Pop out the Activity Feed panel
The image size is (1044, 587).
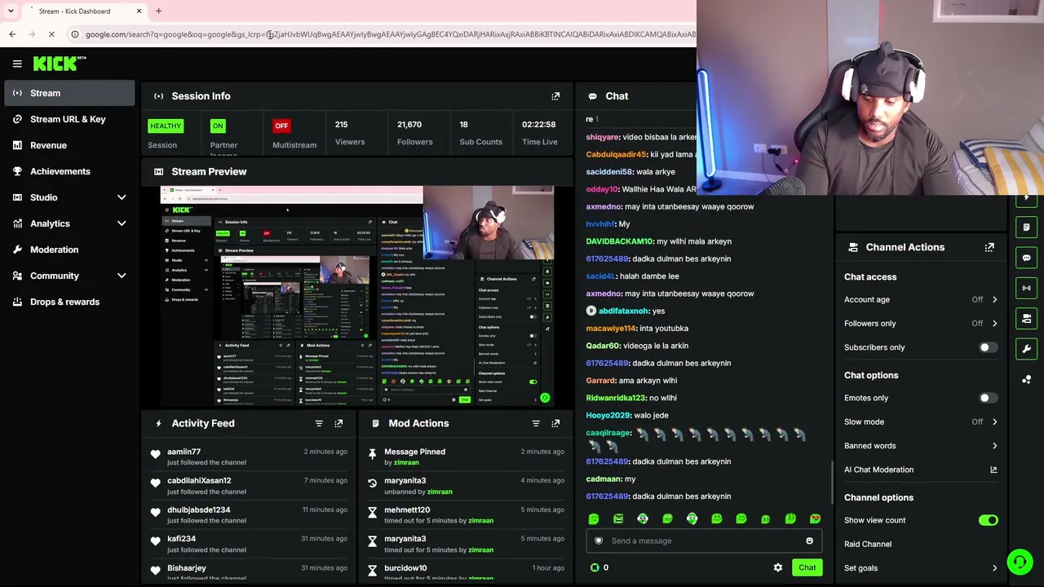338,423
